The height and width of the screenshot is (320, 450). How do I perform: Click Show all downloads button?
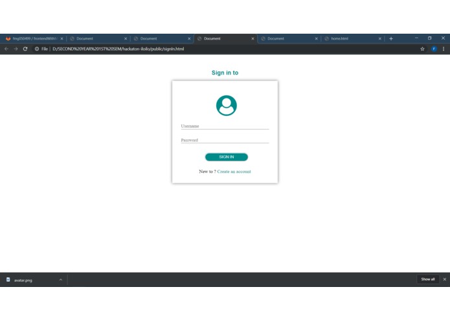click(x=428, y=279)
